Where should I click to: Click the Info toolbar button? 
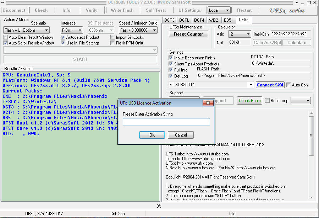point(66,10)
